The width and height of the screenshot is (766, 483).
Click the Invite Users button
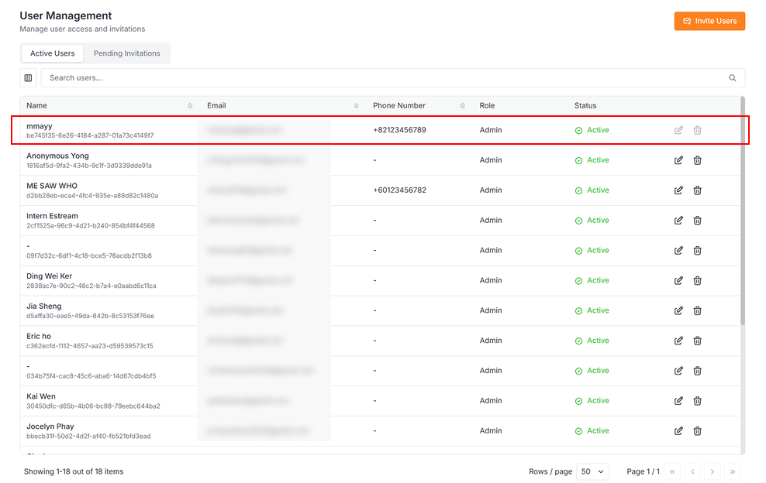point(709,21)
